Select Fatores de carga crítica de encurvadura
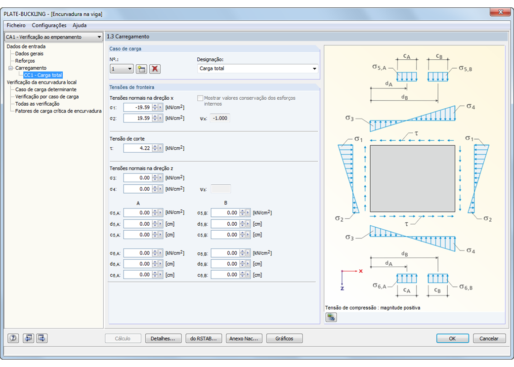Image resolution: width=514 pixels, height=367 pixels. 58,111
